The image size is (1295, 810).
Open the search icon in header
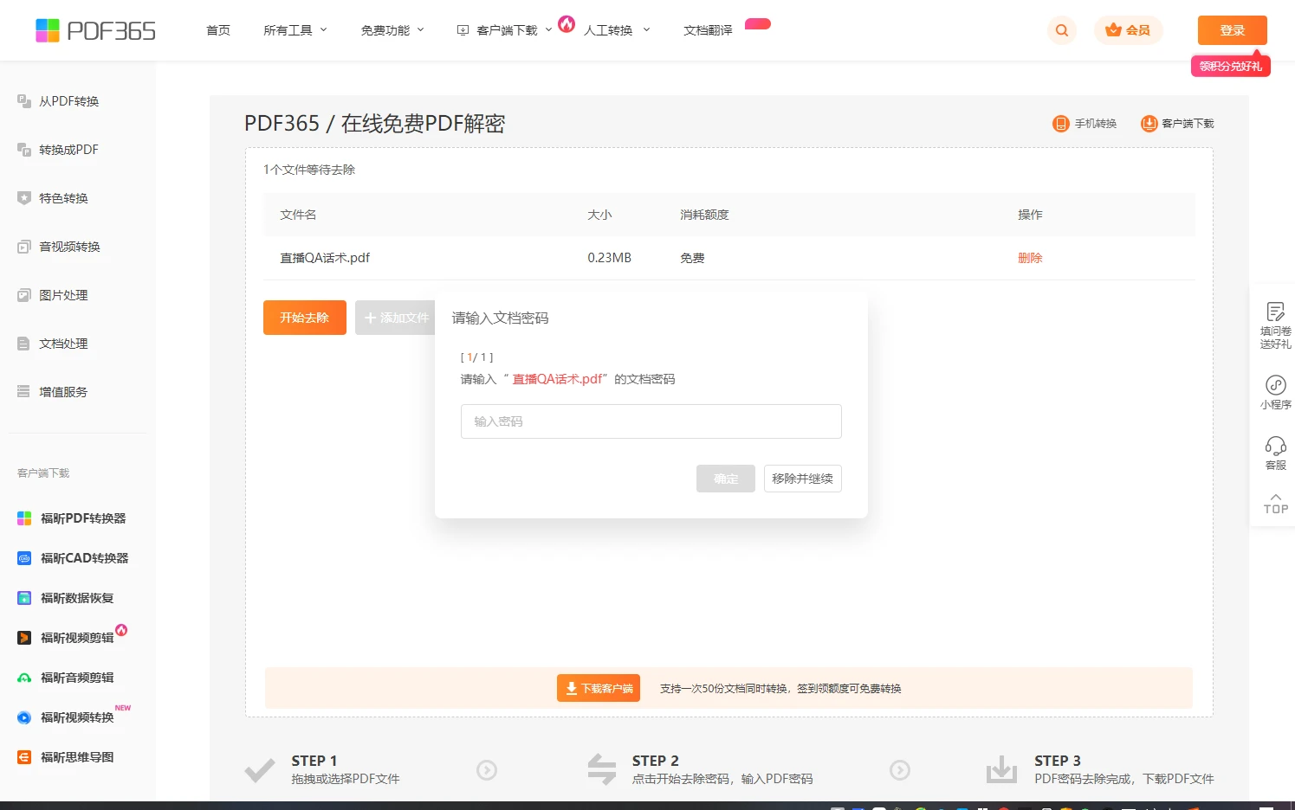point(1061,30)
